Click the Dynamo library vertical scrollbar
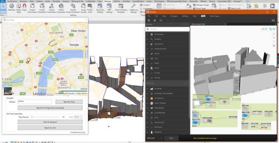The height and width of the screenshot is (143, 279). (x=190, y=75)
